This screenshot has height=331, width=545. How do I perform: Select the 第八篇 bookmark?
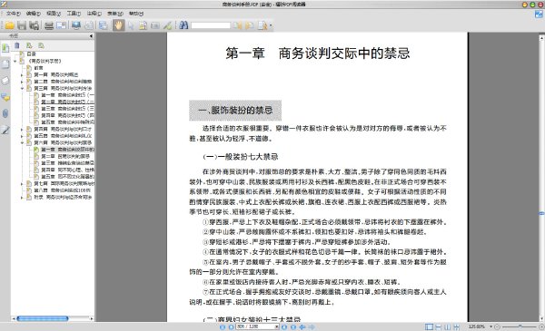tap(62, 190)
